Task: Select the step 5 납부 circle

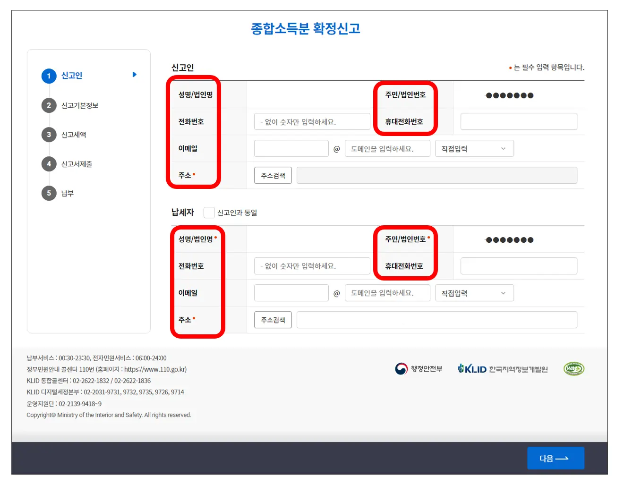Action: tap(49, 193)
